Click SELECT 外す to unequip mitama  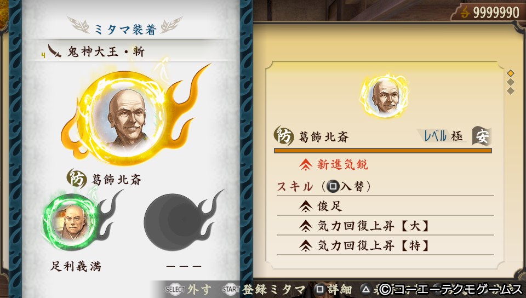click(x=188, y=289)
